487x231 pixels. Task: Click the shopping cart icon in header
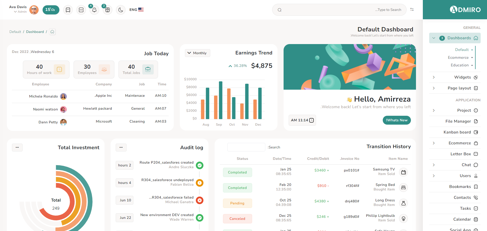tap(108, 10)
